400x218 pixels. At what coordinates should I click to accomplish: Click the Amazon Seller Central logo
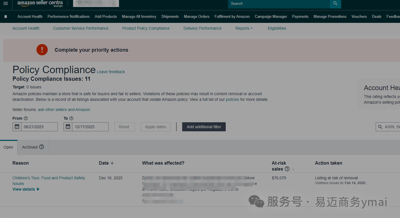(40, 3)
